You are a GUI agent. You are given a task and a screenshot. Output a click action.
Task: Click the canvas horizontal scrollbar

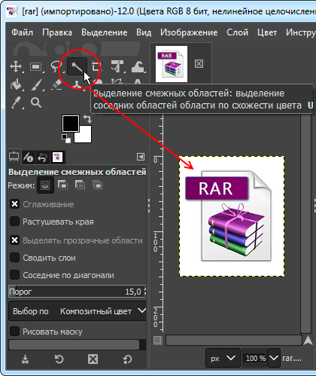tap(234, 341)
